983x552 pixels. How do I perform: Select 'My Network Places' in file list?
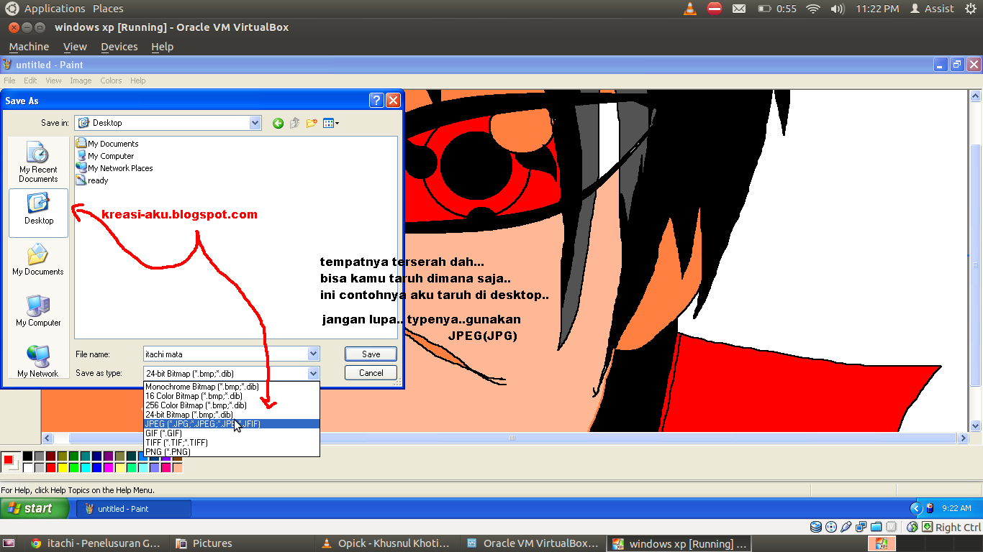coord(114,168)
